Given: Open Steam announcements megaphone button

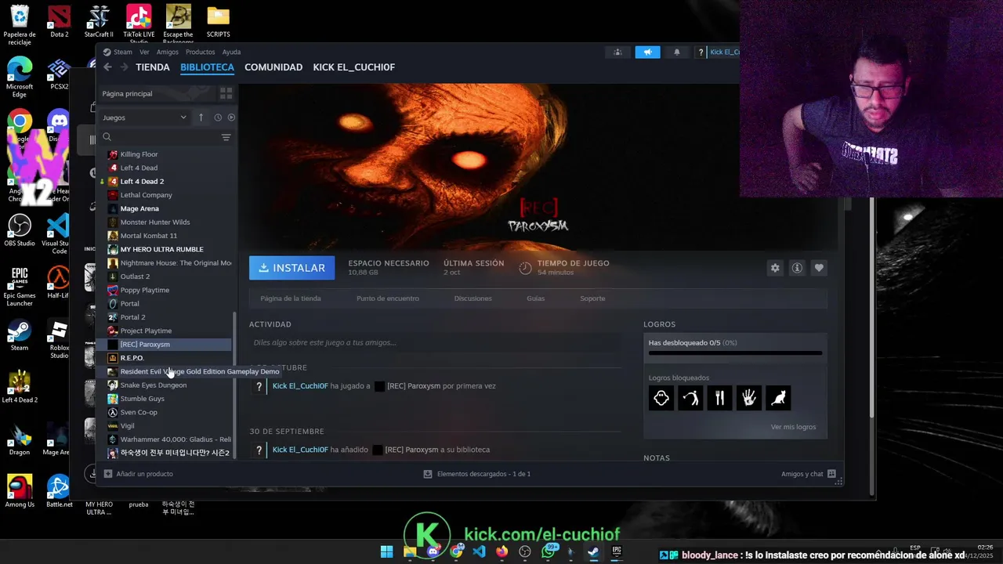Looking at the screenshot, I should tap(647, 52).
